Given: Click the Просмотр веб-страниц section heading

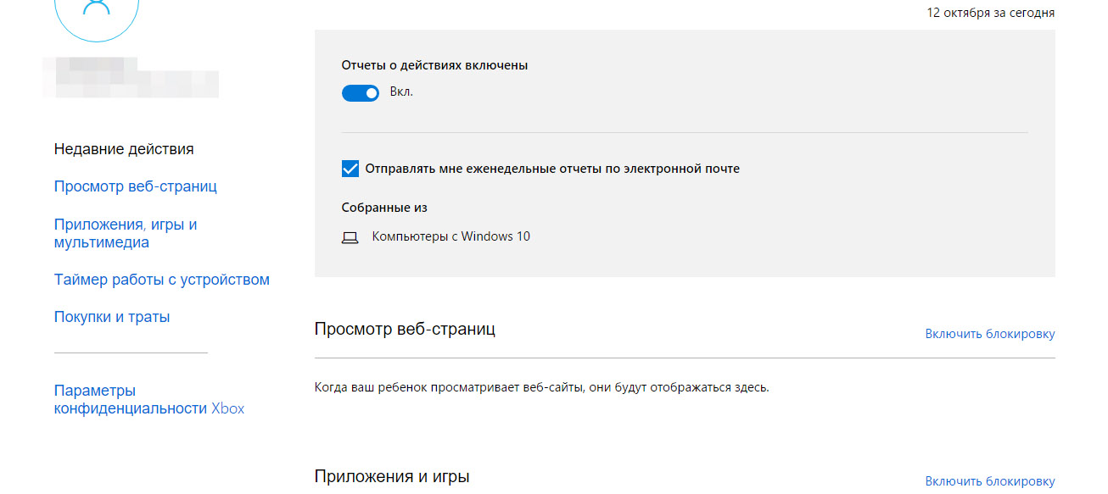Looking at the screenshot, I should coord(405,329).
